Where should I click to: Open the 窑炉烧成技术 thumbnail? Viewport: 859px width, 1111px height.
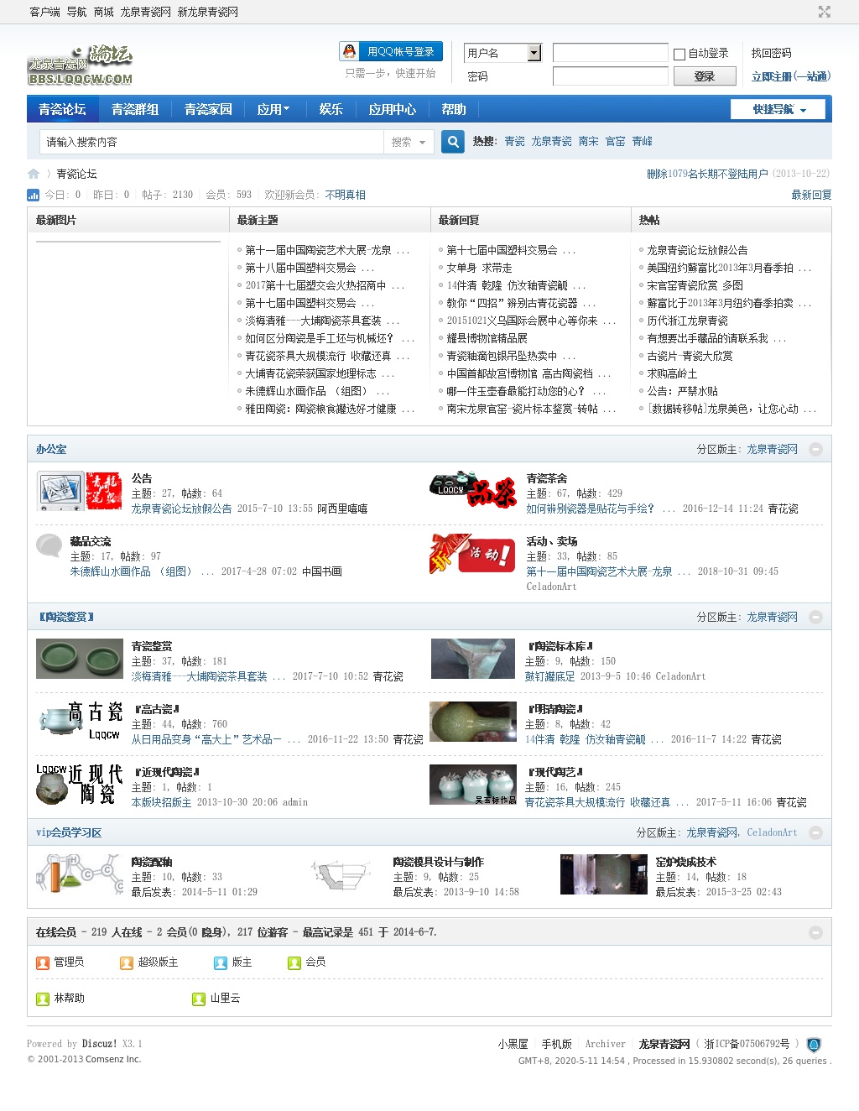point(602,874)
